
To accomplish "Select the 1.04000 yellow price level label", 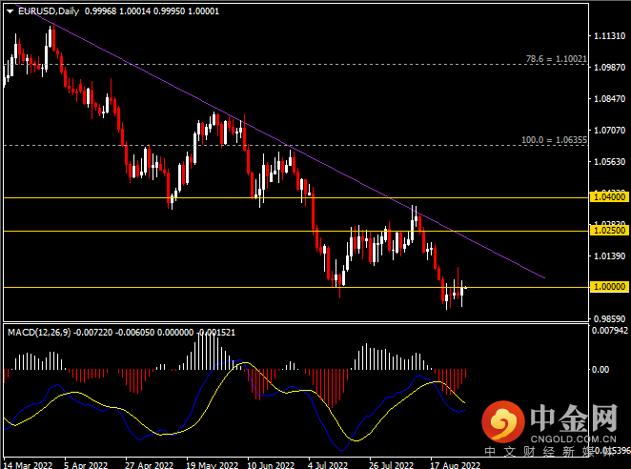I will coord(610,197).
